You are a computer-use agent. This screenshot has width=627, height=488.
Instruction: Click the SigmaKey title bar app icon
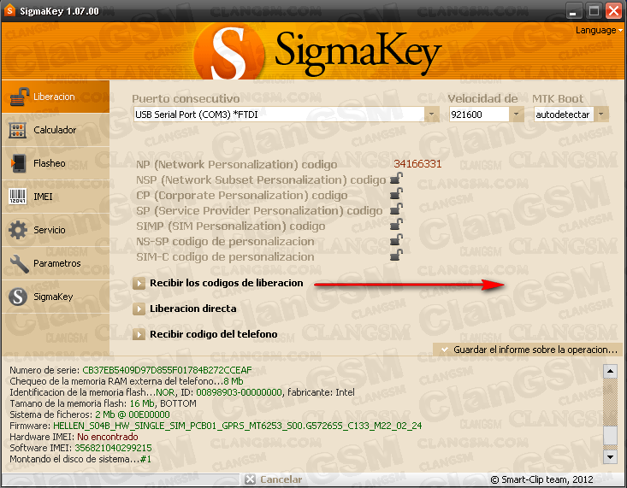click(x=9, y=11)
